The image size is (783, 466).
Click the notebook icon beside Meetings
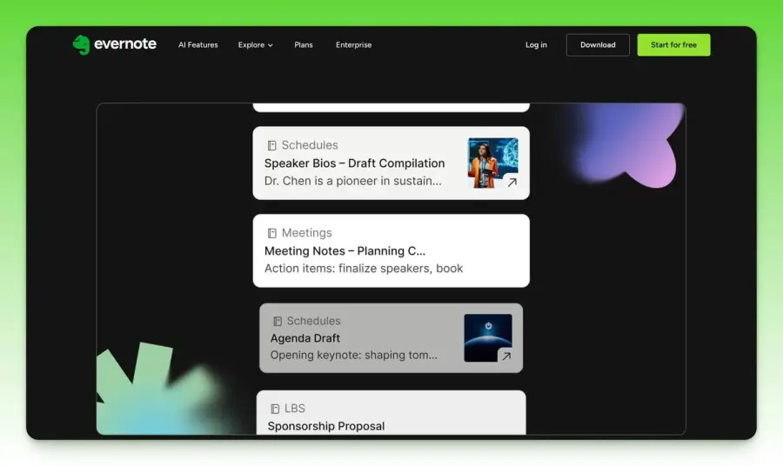click(271, 234)
